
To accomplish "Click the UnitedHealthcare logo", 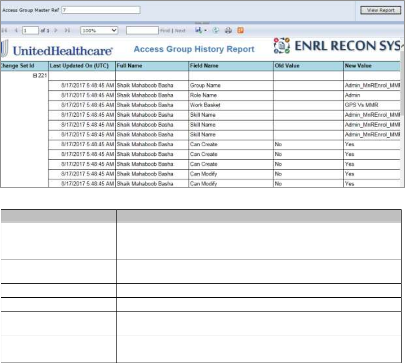I will (56, 49).
